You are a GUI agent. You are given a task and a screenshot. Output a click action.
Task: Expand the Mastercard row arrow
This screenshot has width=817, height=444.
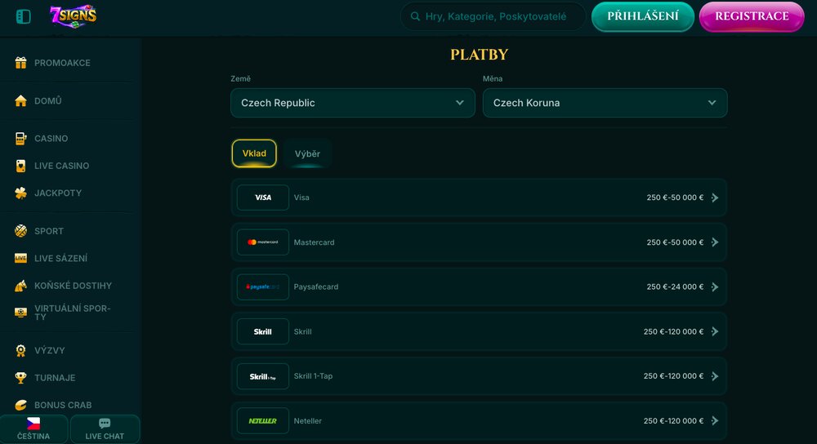(715, 242)
